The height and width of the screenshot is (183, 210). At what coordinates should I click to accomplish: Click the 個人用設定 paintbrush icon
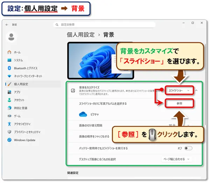tap(9, 84)
